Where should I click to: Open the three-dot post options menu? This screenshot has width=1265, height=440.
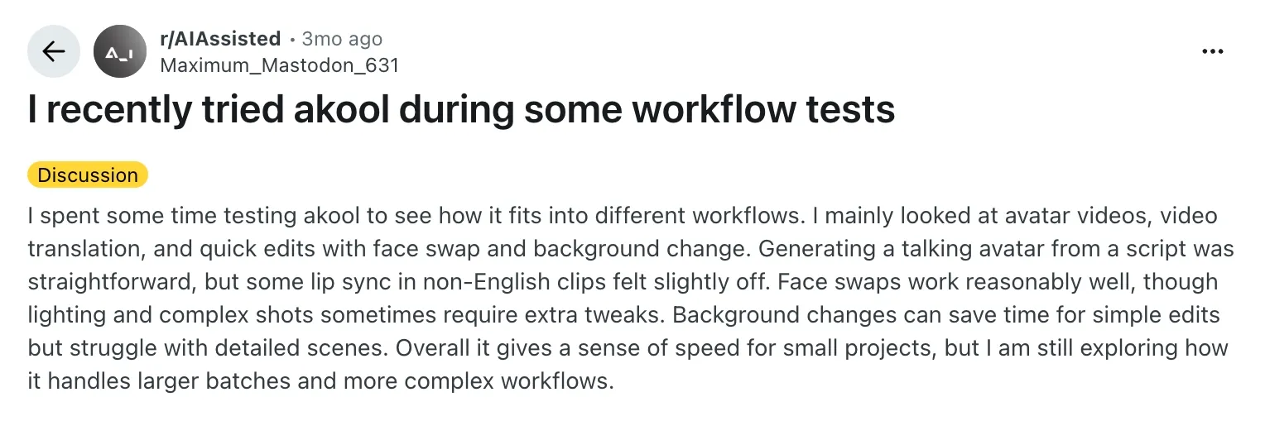click(x=1212, y=51)
